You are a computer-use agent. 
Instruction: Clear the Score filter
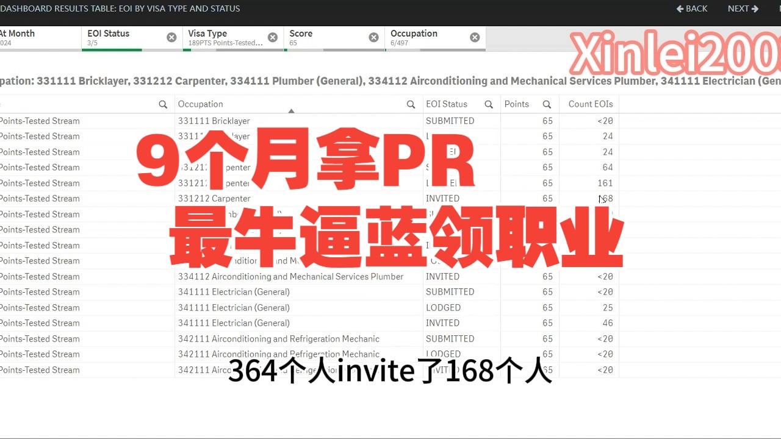374,38
